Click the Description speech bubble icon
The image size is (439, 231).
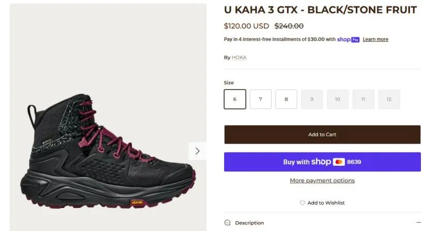point(227,223)
